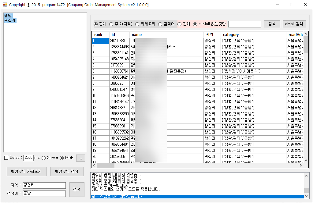313x203 pixels.
Task: Edit the 2500 ms delay value field
Action: 28,158
